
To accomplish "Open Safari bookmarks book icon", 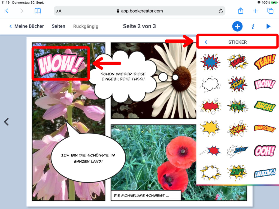I will 38,11.
